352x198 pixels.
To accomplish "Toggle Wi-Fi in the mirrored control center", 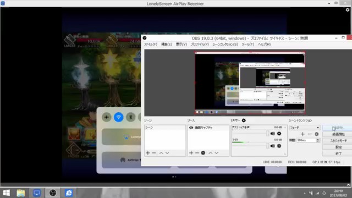I will coord(119,117).
